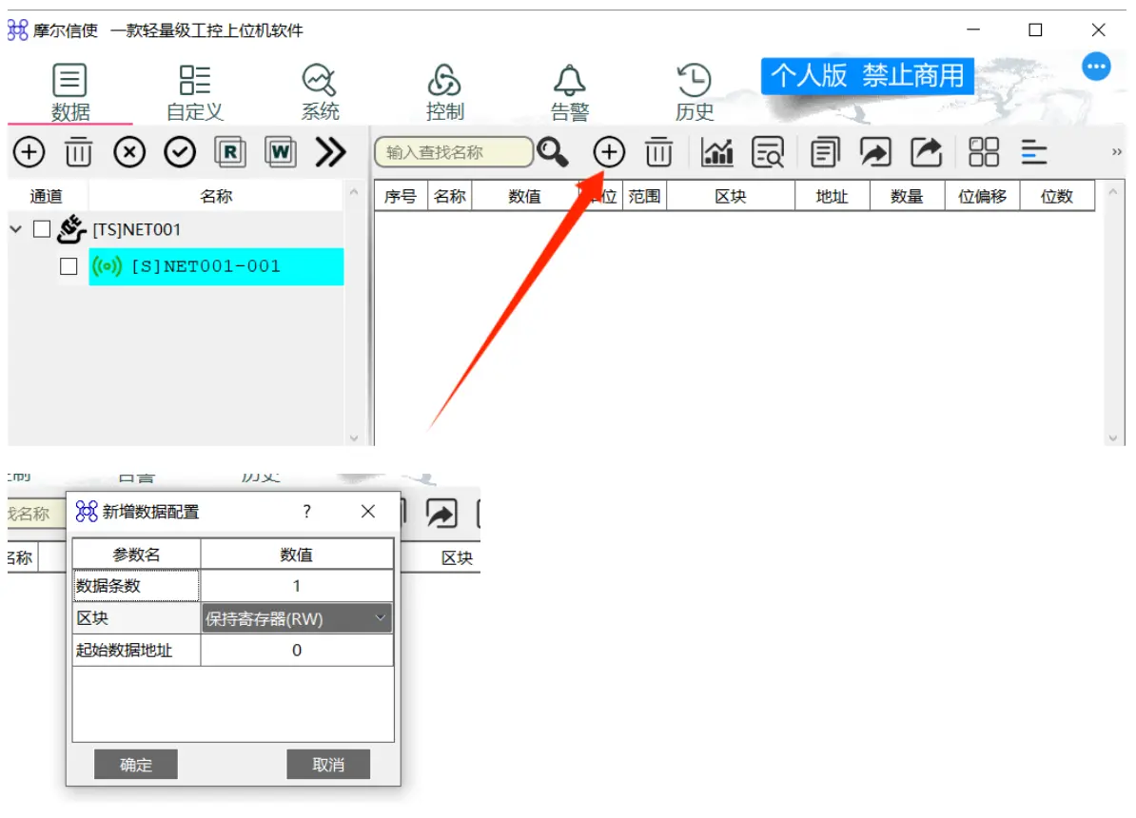Click the R read icon
This screenshot has height=818, width=1136.
point(229,152)
